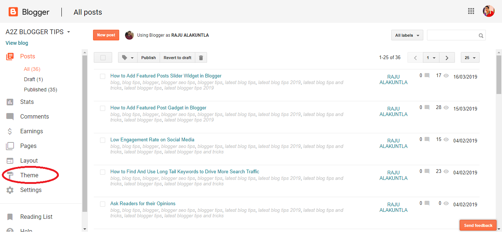The width and height of the screenshot is (502, 232).
Task: Open the Stats panel icon
Action: click(11, 102)
